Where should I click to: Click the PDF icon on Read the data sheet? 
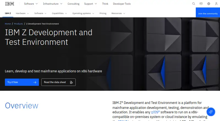(x=71, y=82)
